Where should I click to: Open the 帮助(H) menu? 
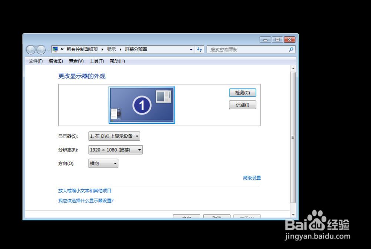click(117, 61)
